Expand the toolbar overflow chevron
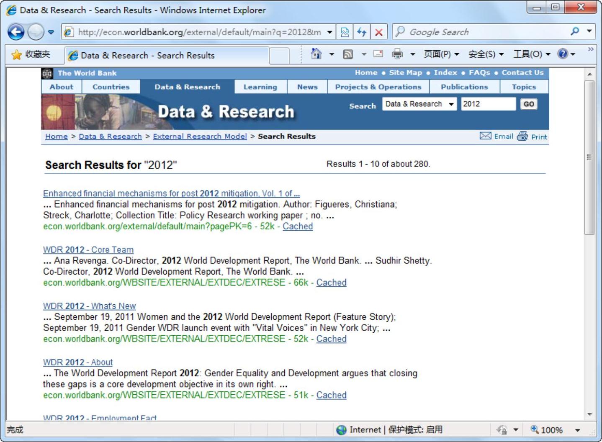The width and height of the screenshot is (602, 442). tap(591, 49)
